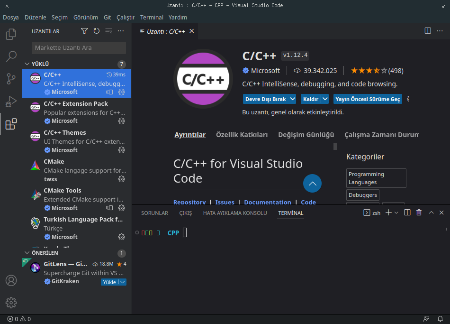The height and width of the screenshot is (324, 450).
Task: Collapse the YÜKLÜ section
Action: pyautogui.click(x=27, y=64)
